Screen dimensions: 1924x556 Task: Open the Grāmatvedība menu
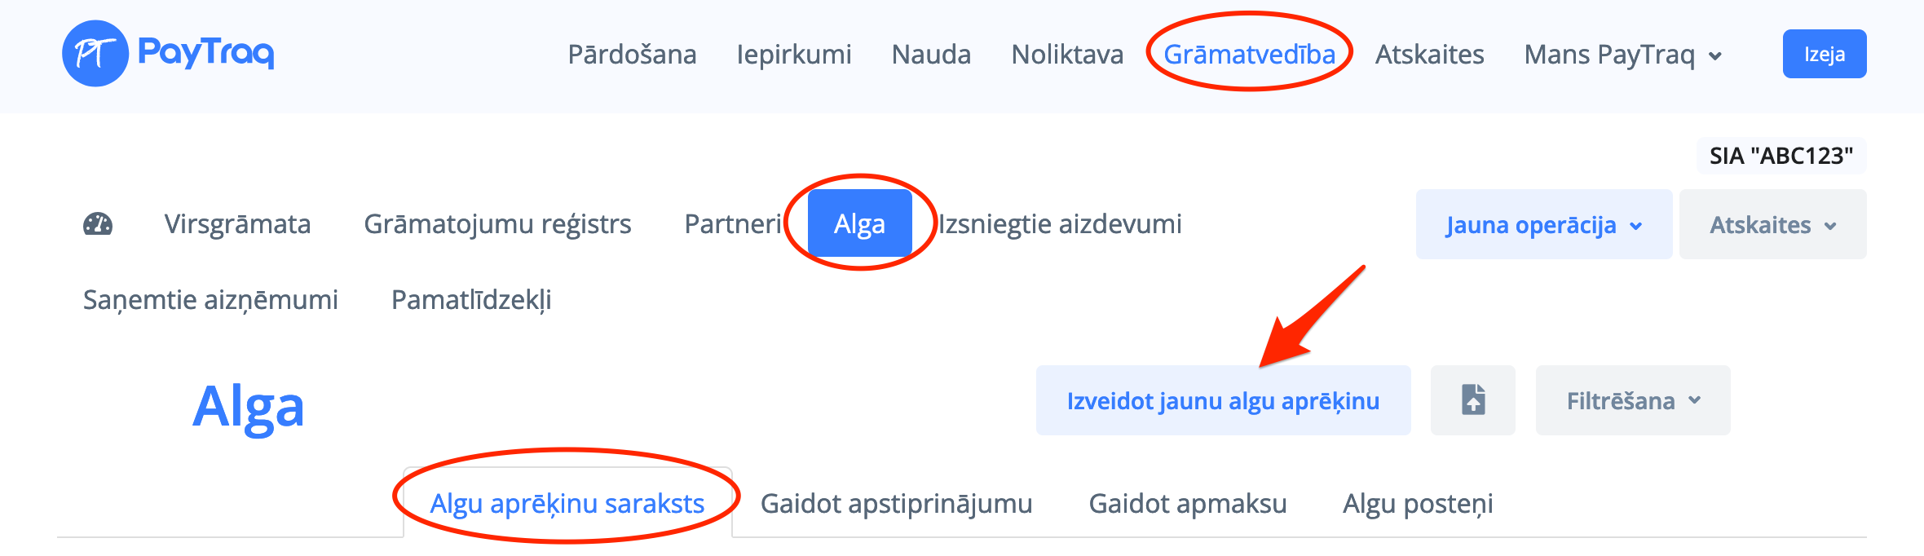(1249, 55)
